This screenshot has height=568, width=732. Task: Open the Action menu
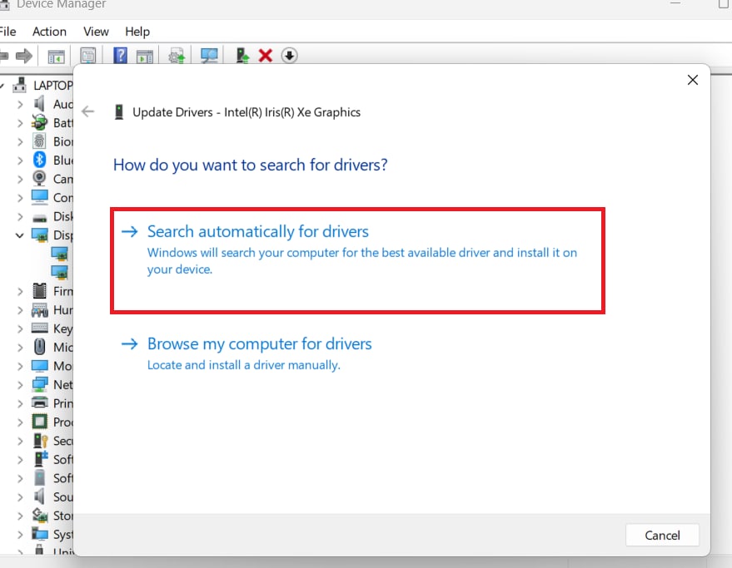click(x=49, y=32)
